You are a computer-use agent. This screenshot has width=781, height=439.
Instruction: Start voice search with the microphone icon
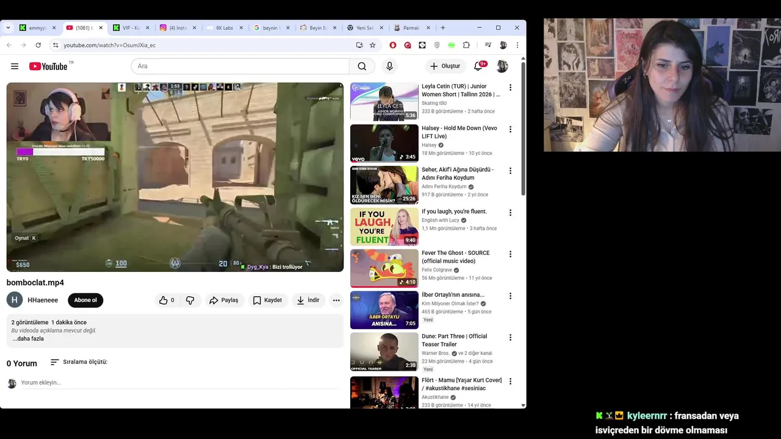coord(389,66)
